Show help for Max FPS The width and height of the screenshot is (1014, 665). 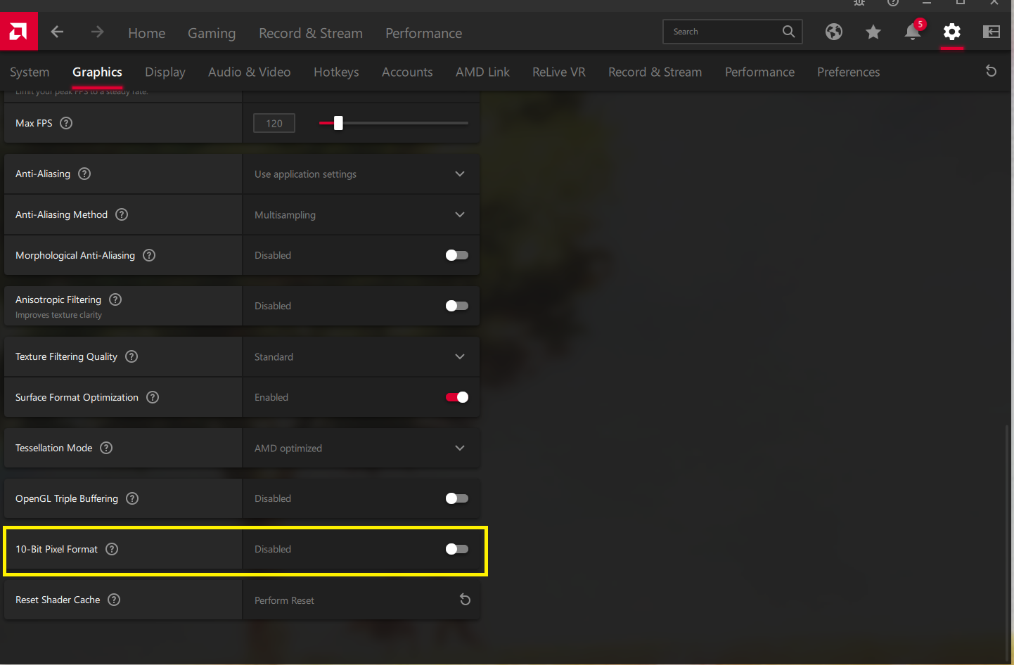pos(66,123)
